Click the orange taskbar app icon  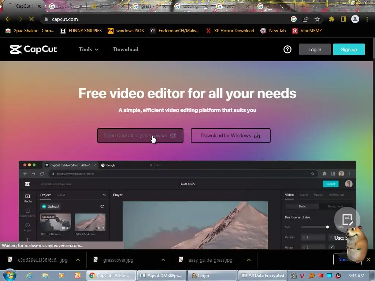pos(78,276)
